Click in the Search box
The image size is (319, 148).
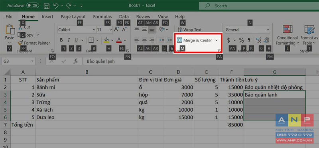[259, 6]
